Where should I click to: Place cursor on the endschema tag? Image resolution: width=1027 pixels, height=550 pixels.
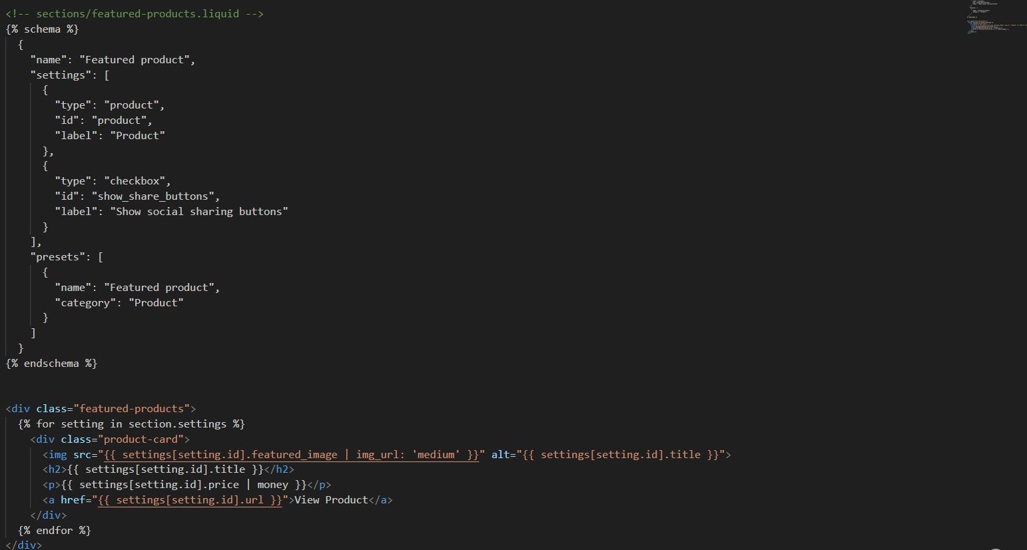coord(51,364)
